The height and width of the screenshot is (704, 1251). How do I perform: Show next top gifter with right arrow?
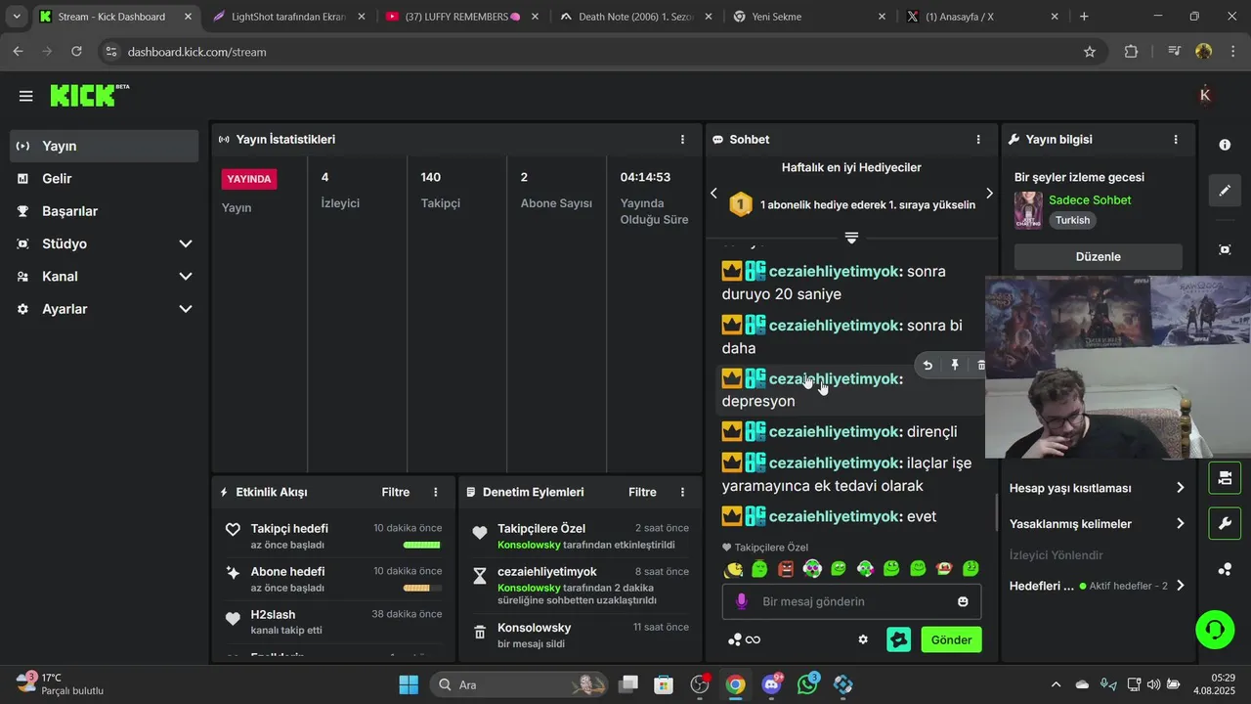click(989, 194)
